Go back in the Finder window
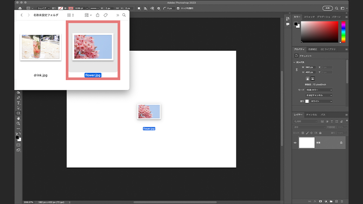The height and width of the screenshot is (204, 363). [22, 15]
